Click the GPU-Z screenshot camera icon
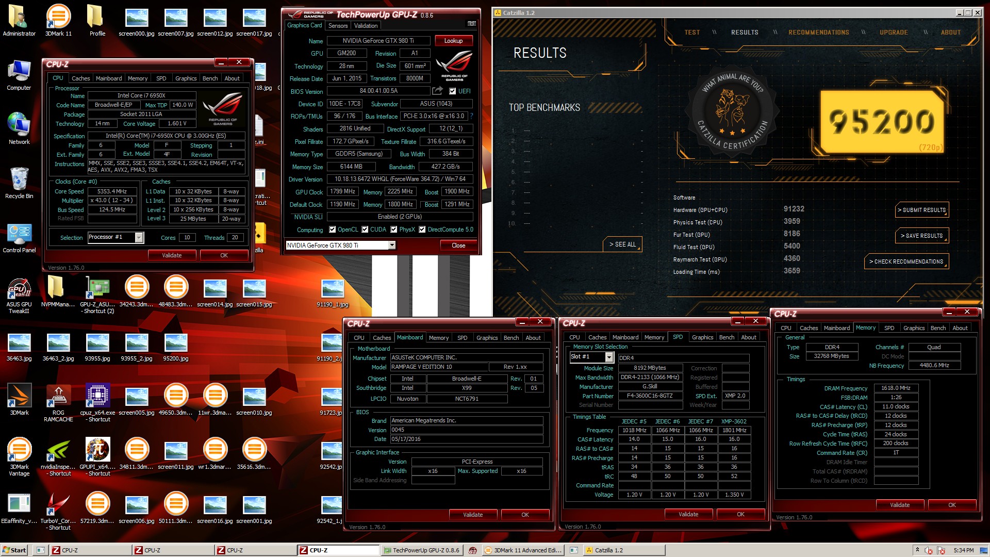Screen dimensions: 990x557 point(471,24)
